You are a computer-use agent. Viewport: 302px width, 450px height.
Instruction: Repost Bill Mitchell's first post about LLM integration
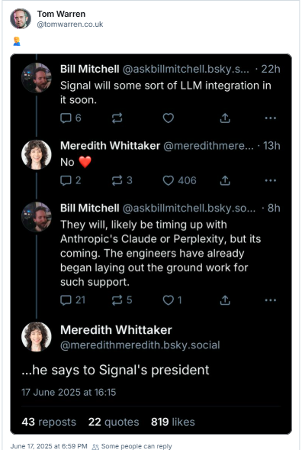click(117, 118)
